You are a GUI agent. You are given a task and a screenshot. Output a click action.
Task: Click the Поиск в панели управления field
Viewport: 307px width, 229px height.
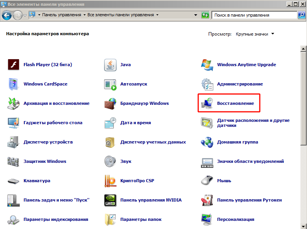[254, 15]
